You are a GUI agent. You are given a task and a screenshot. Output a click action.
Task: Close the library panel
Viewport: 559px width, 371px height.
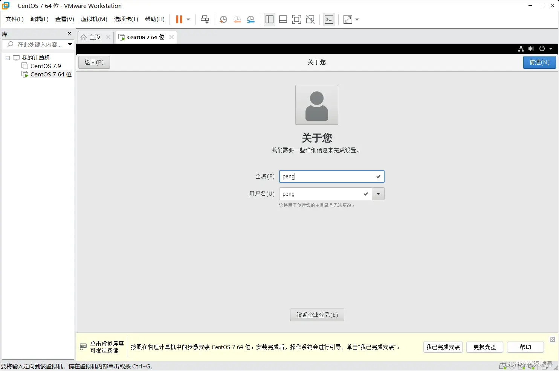(x=69, y=34)
